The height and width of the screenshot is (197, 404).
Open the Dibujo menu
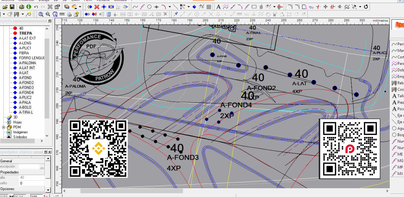pos(44,1)
